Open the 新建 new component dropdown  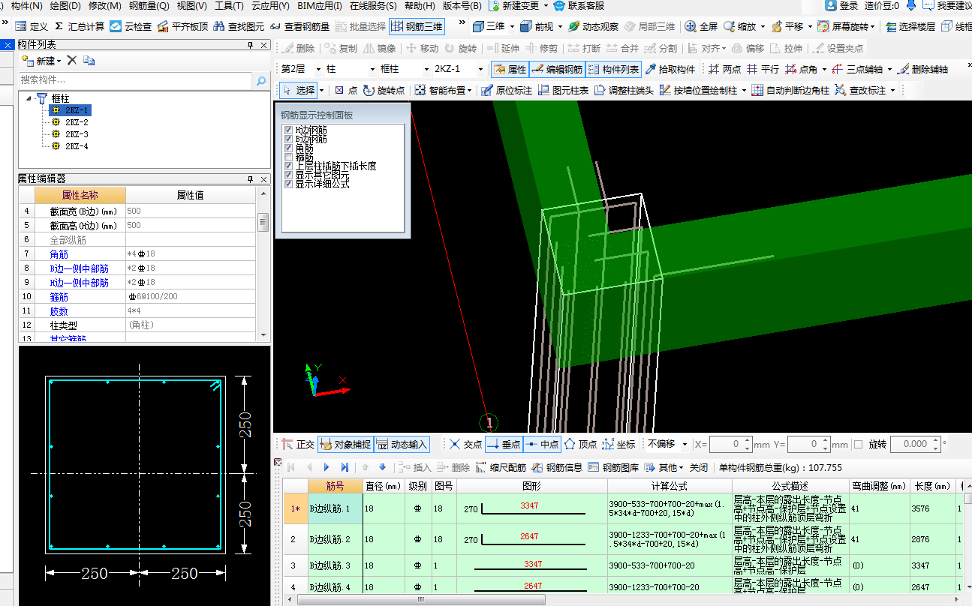click(43, 60)
